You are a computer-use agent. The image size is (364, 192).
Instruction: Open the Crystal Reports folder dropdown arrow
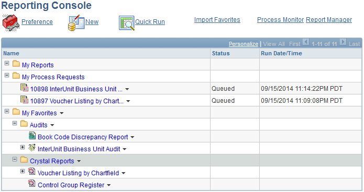[79, 161]
